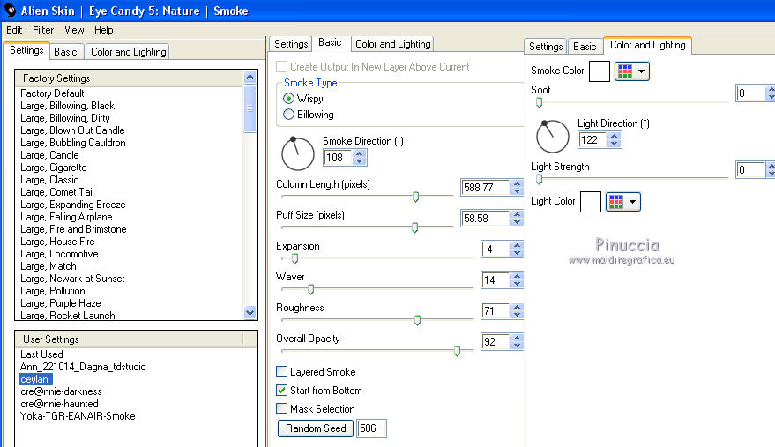775x447 pixels.
Task: Select Large, House Fire preset
Action: pyautogui.click(x=57, y=242)
